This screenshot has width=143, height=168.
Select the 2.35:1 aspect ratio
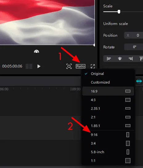108,109
